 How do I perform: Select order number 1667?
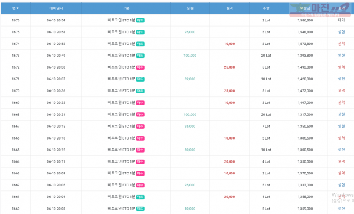(15, 127)
